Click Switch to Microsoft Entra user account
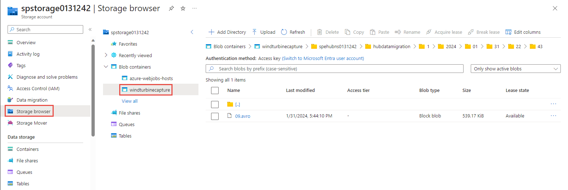568x190 pixels. (323, 58)
